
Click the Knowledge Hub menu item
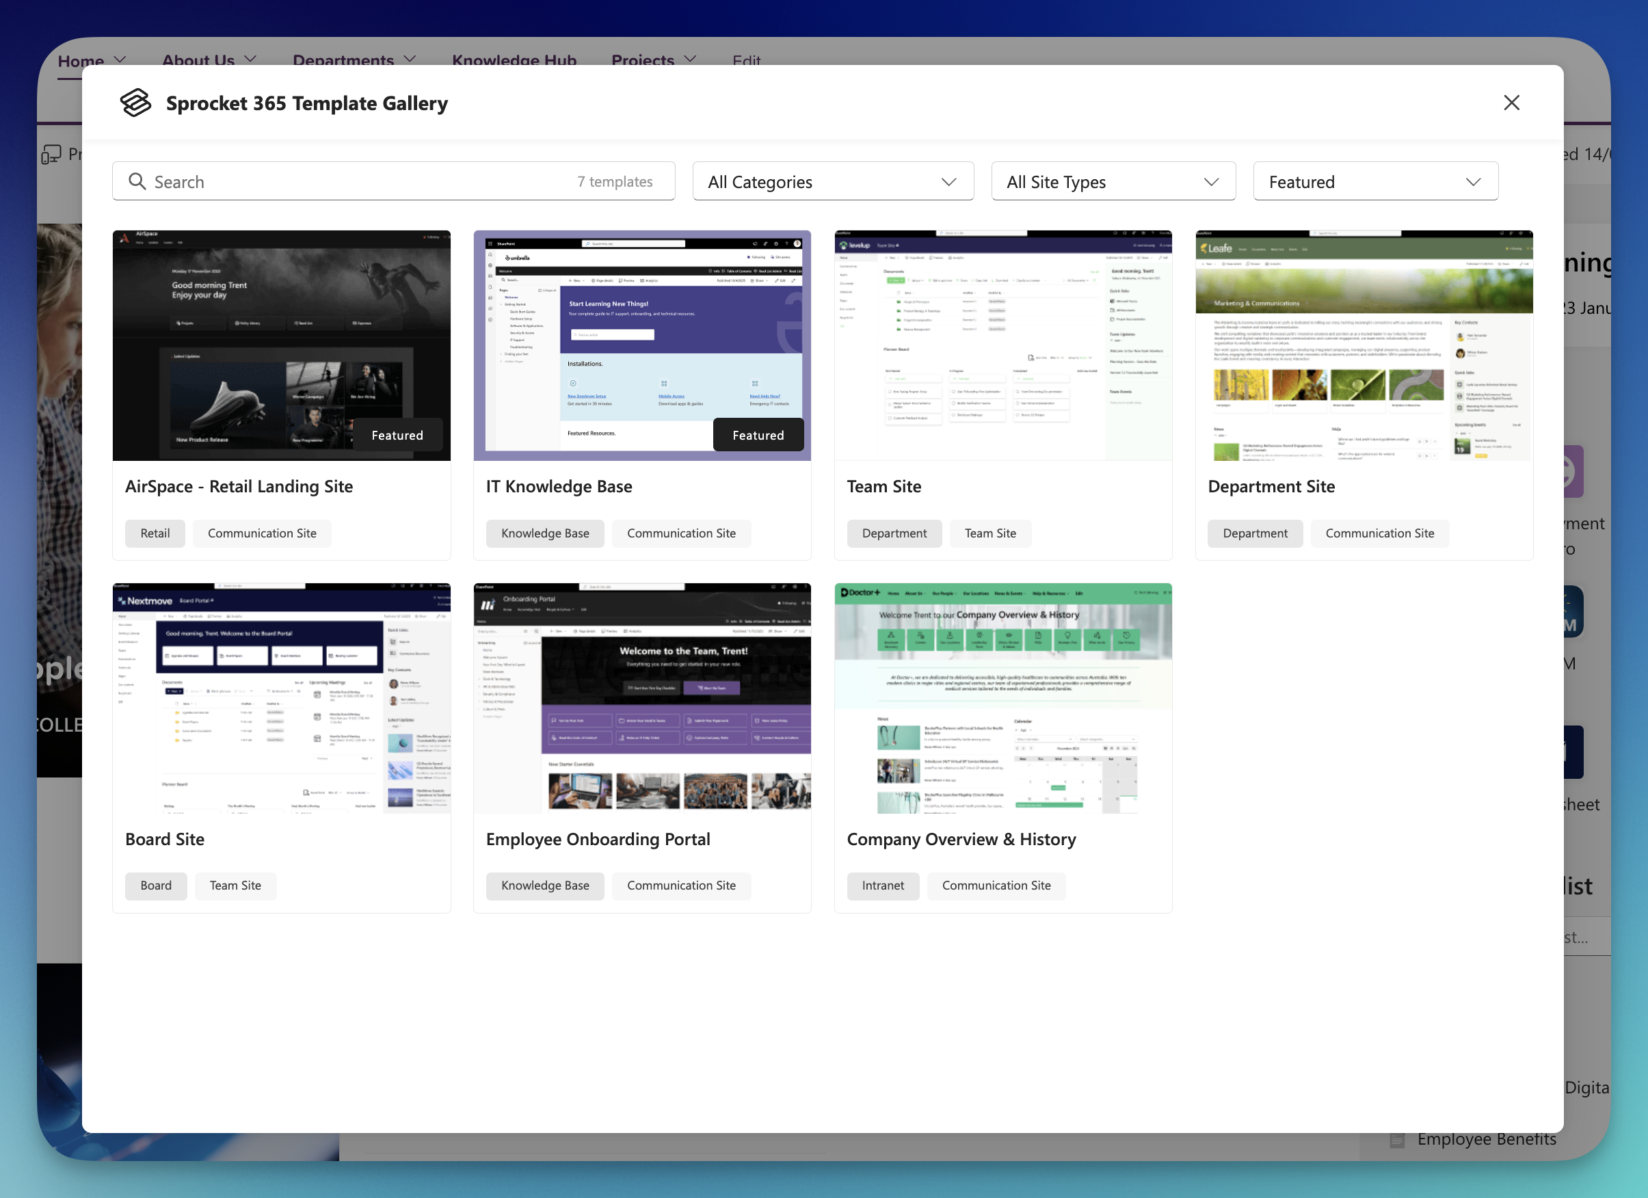coord(514,61)
